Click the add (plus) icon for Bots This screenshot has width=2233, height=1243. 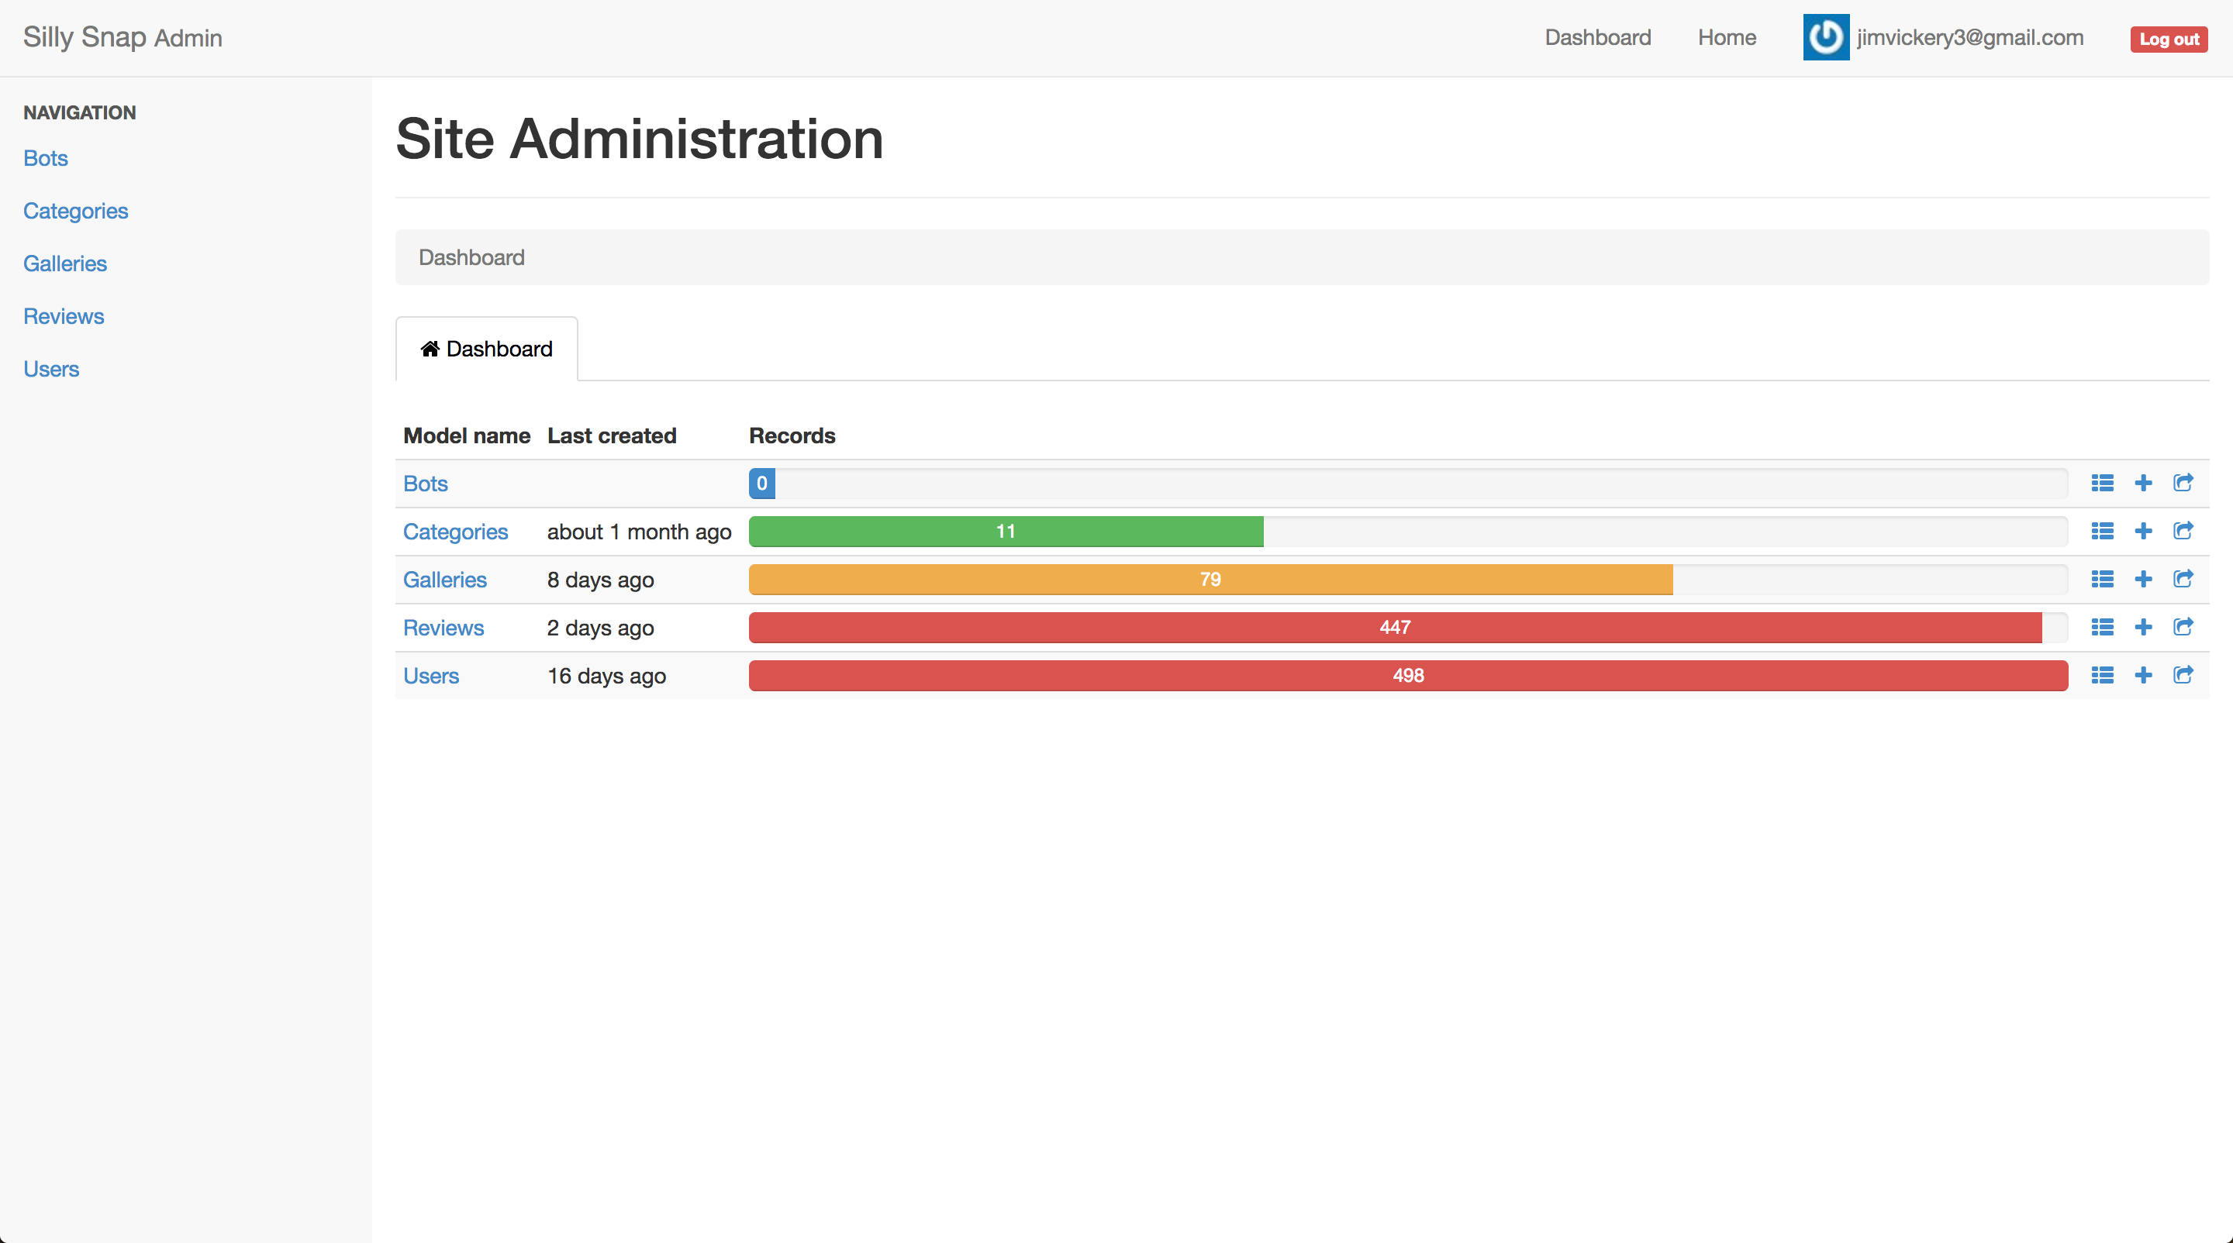(x=2143, y=483)
